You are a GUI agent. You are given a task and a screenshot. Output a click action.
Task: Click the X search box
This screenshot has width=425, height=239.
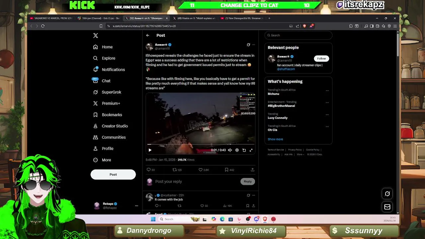(298, 36)
